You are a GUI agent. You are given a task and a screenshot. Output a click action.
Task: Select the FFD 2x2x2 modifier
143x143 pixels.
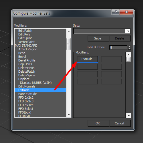click(x=26, y=98)
